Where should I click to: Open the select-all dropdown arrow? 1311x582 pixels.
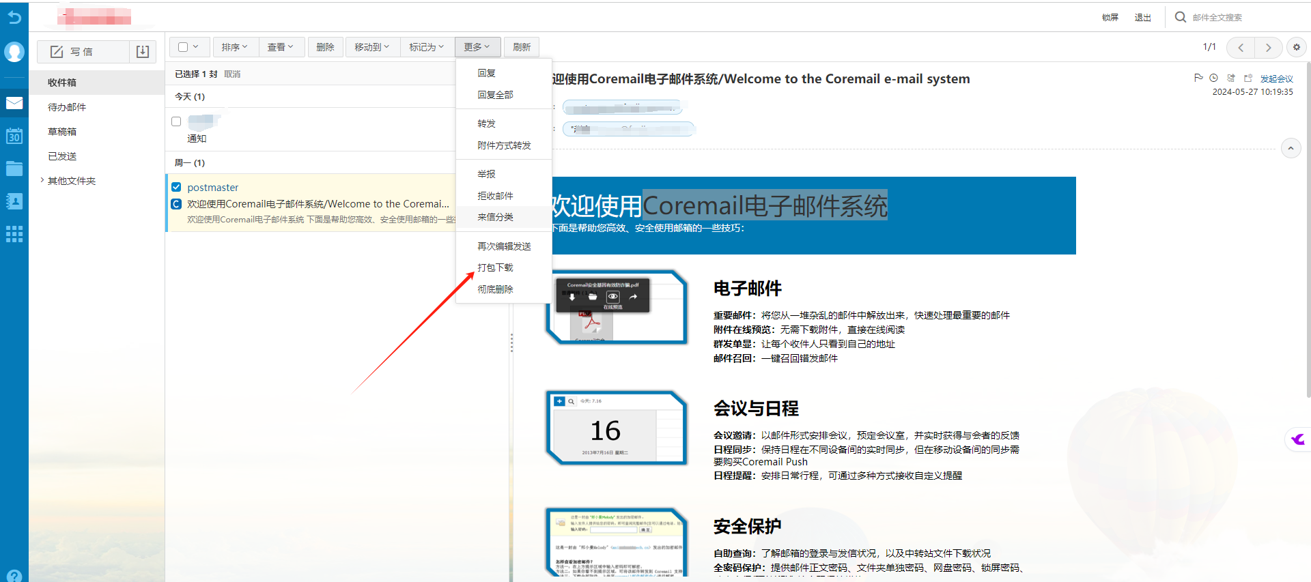click(x=196, y=47)
